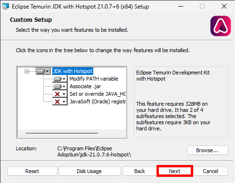Click the Adoptium logo in the header

click(x=221, y=26)
